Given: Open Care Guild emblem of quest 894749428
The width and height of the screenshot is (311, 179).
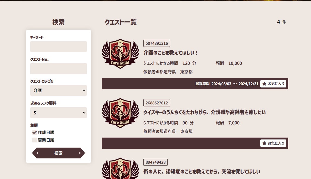Looking at the screenshot, I should (120, 168).
